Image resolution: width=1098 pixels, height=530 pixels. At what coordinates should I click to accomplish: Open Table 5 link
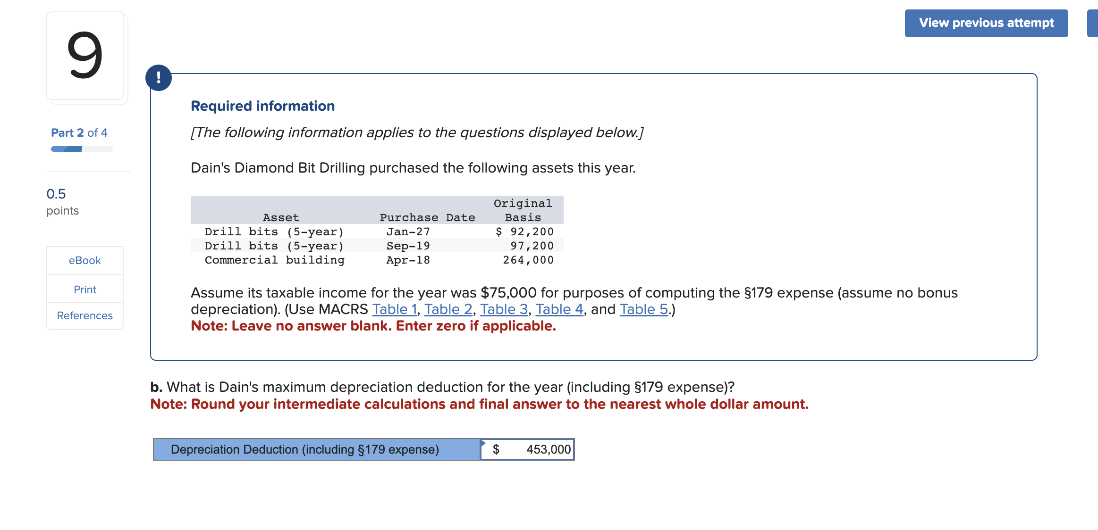click(644, 309)
